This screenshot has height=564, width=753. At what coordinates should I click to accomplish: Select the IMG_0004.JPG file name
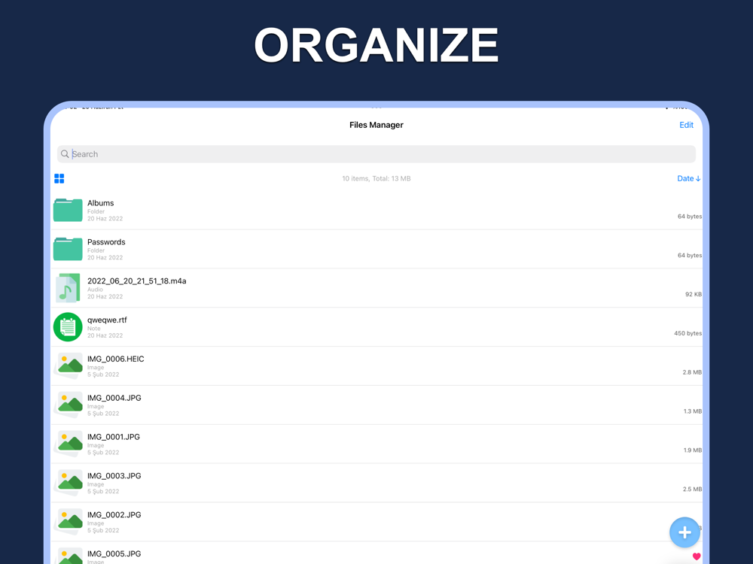click(114, 398)
